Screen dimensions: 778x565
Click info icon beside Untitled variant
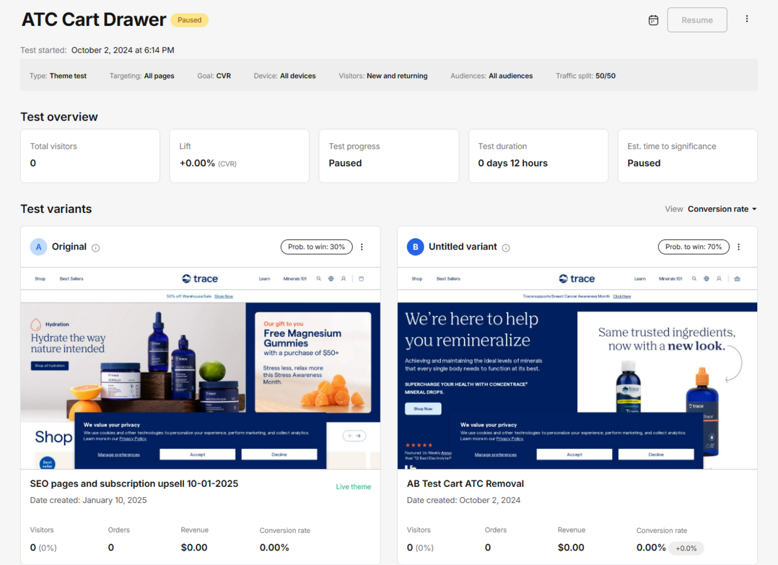click(506, 248)
